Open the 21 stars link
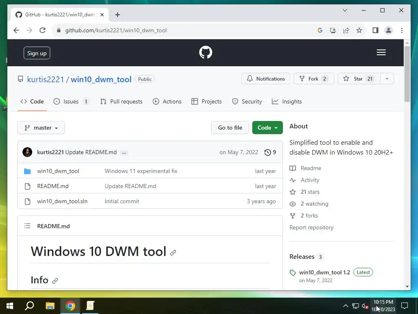The height and width of the screenshot is (314, 418). pos(305,192)
